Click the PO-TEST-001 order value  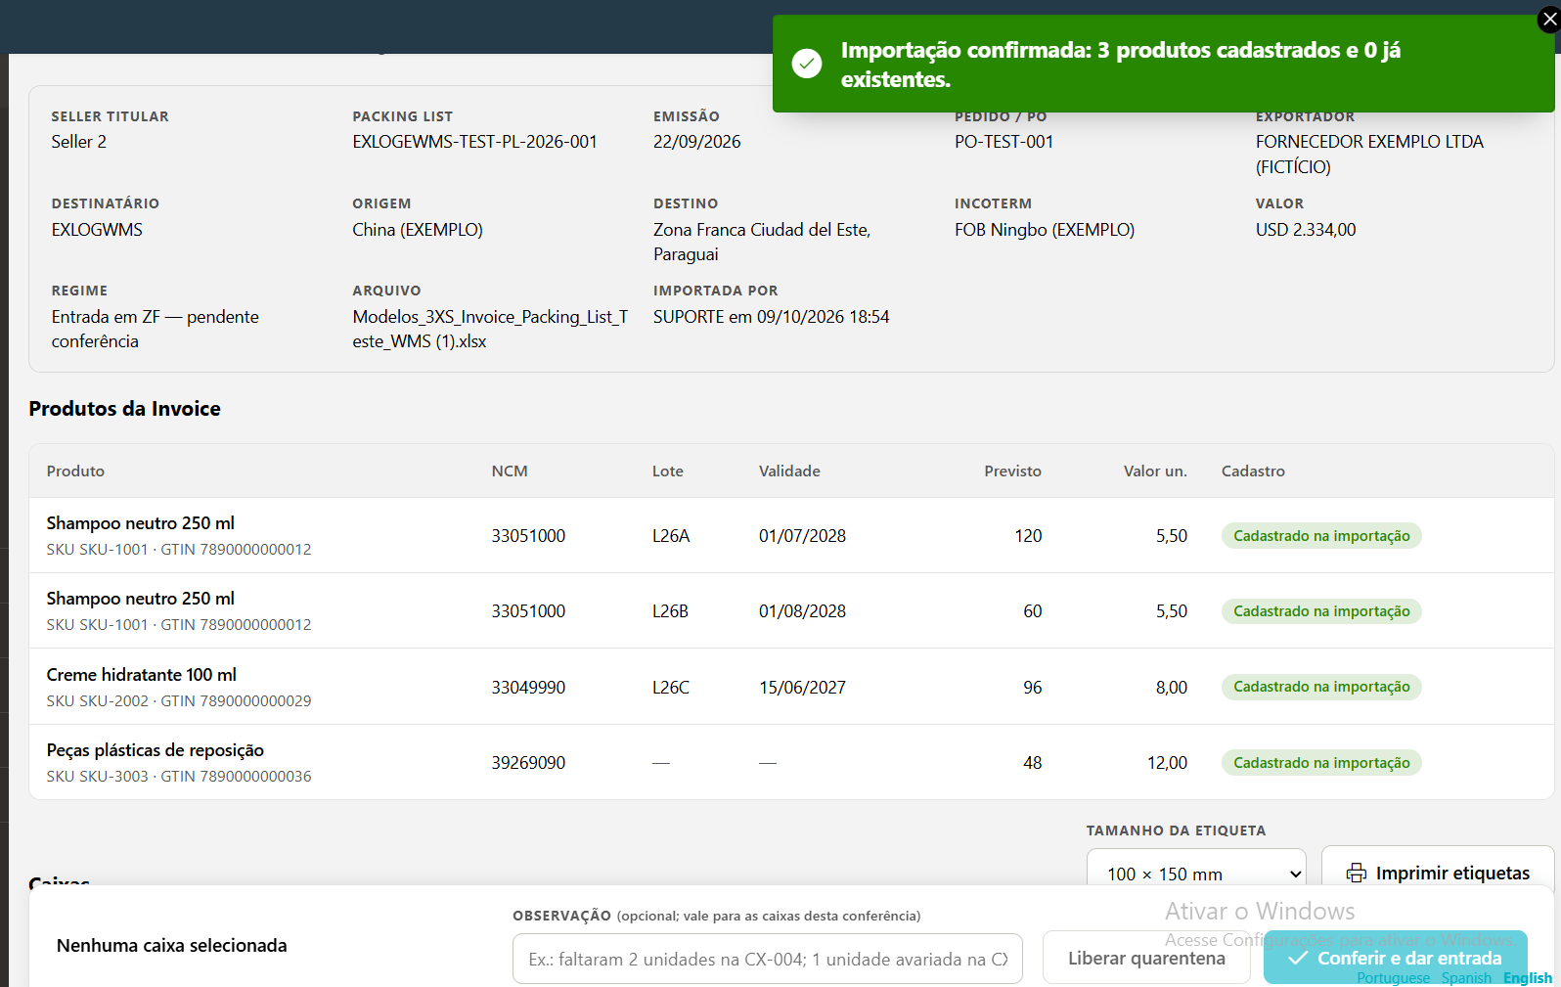click(x=1003, y=142)
